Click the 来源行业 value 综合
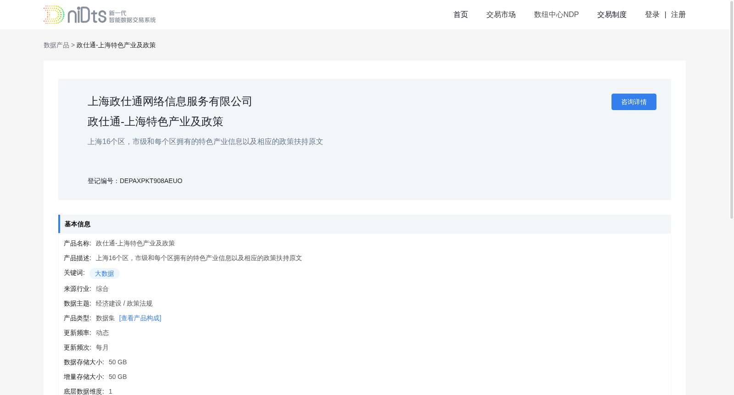Image resolution: width=734 pixels, height=395 pixels. pos(102,289)
